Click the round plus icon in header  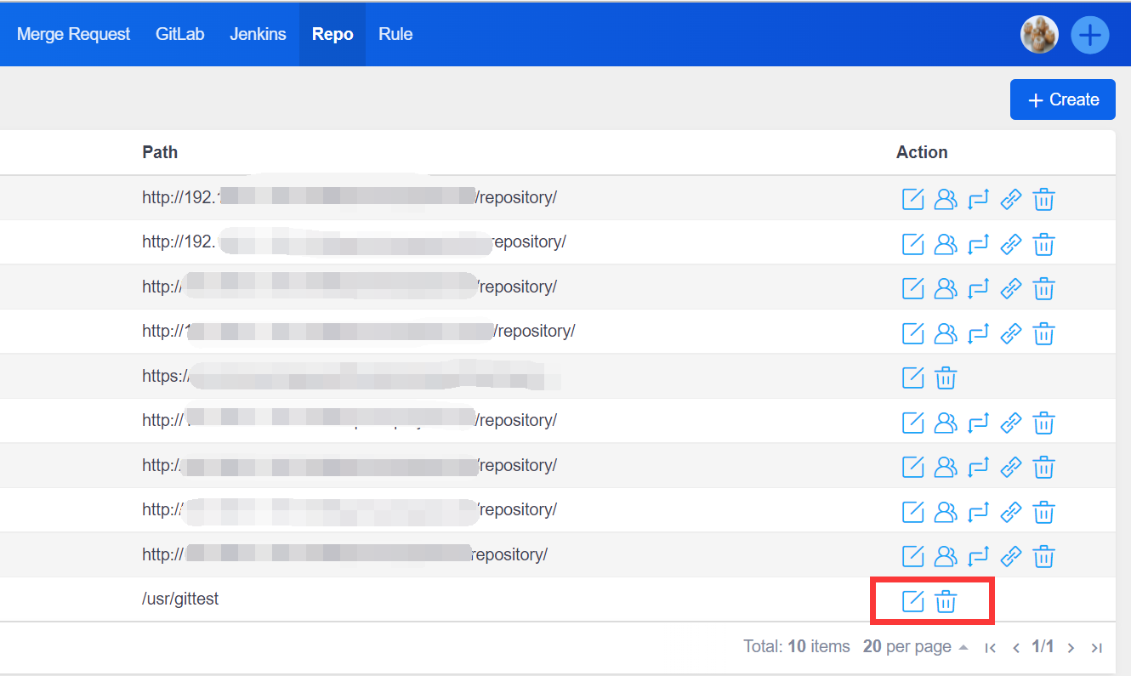pyautogui.click(x=1089, y=35)
